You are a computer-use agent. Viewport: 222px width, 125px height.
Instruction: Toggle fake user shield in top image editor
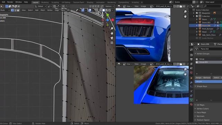click(x=175, y=6)
